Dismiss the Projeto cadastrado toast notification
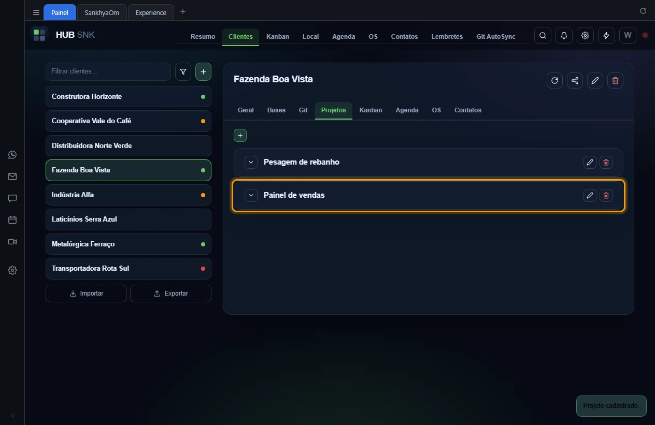The height and width of the screenshot is (425, 655). pyautogui.click(x=611, y=406)
